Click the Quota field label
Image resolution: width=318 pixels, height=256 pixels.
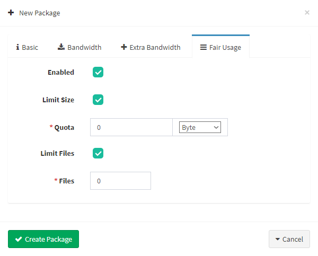point(64,128)
